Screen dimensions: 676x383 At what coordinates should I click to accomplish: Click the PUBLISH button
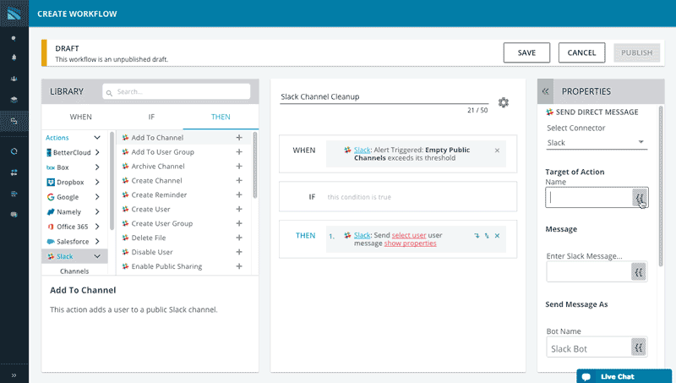coord(637,52)
